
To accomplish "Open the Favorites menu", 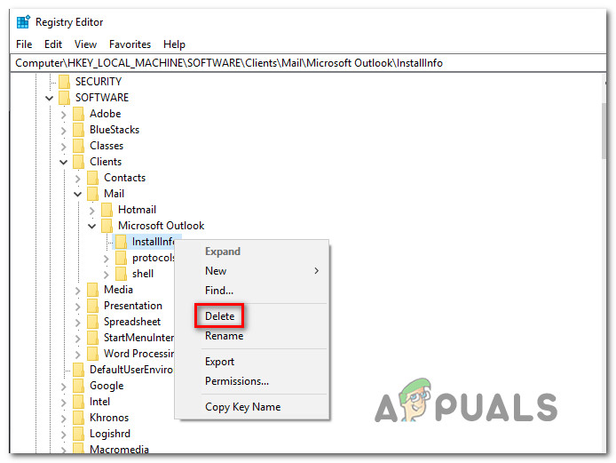I will pyautogui.click(x=130, y=44).
